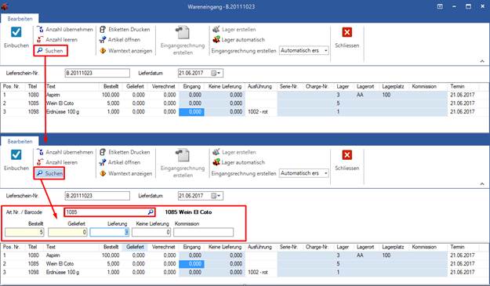Click the highlighted Suchen button in lower ribbon
This screenshot has width=490, height=286.
pyautogui.click(x=49, y=173)
